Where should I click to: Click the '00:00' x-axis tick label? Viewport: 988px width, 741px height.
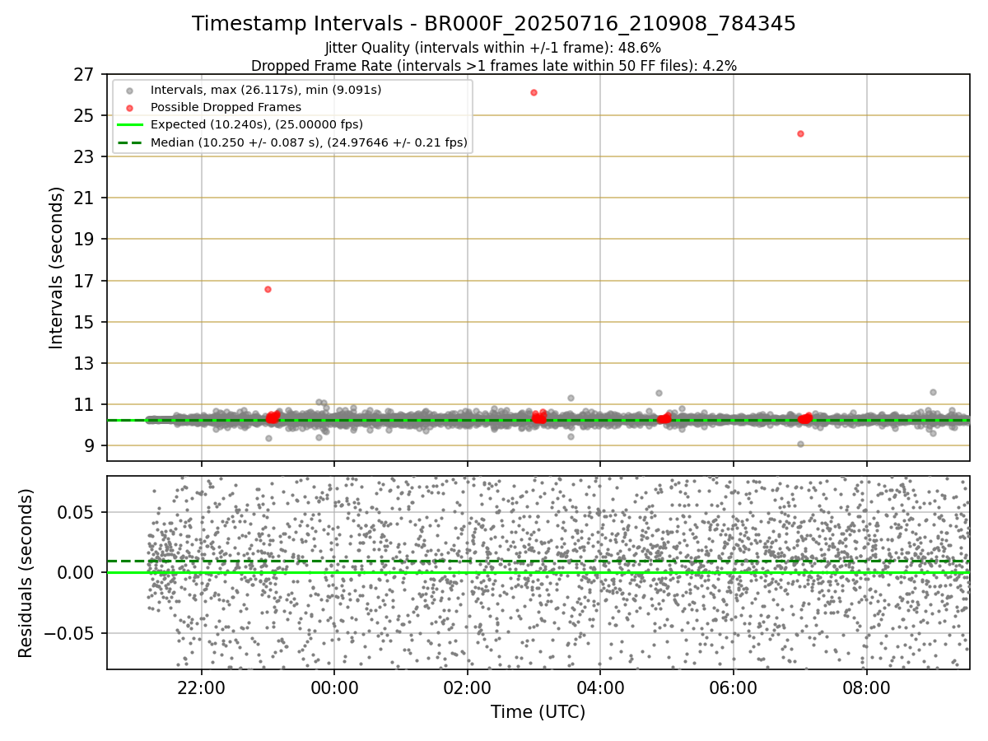click(x=334, y=687)
